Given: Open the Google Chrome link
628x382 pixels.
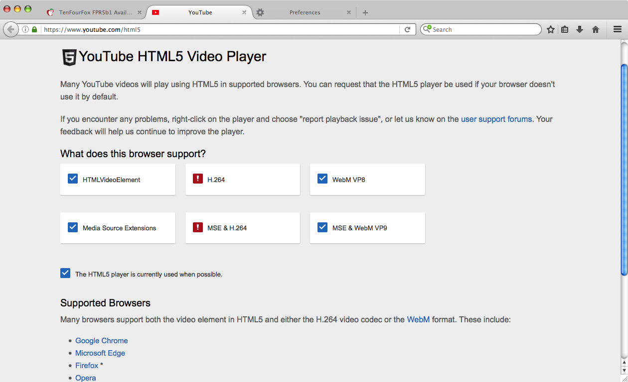Looking at the screenshot, I should coord(102,341).
